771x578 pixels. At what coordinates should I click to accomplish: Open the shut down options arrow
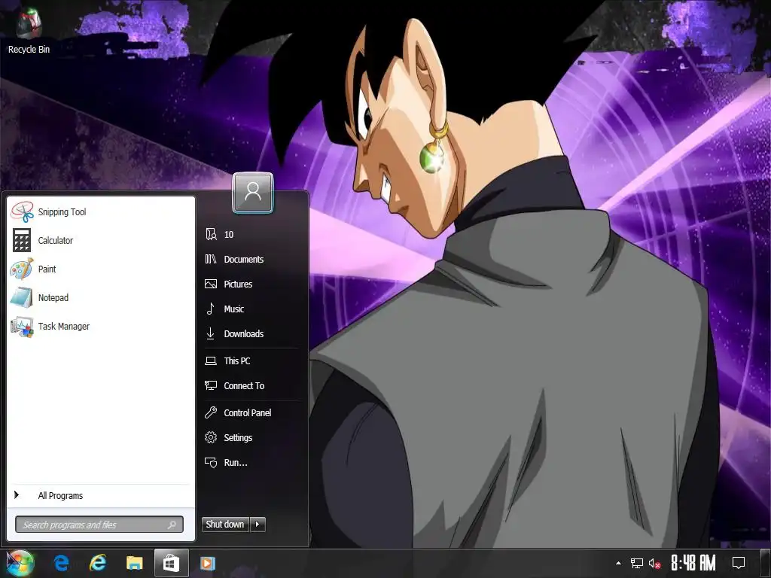coord(258,525)
